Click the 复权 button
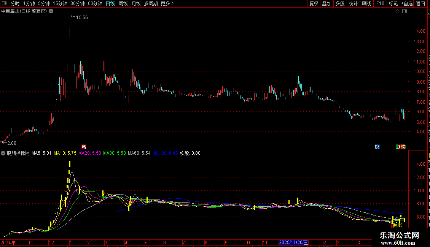Screen dimensions: 430x247 pyautogui.click(x=314, y=3)
